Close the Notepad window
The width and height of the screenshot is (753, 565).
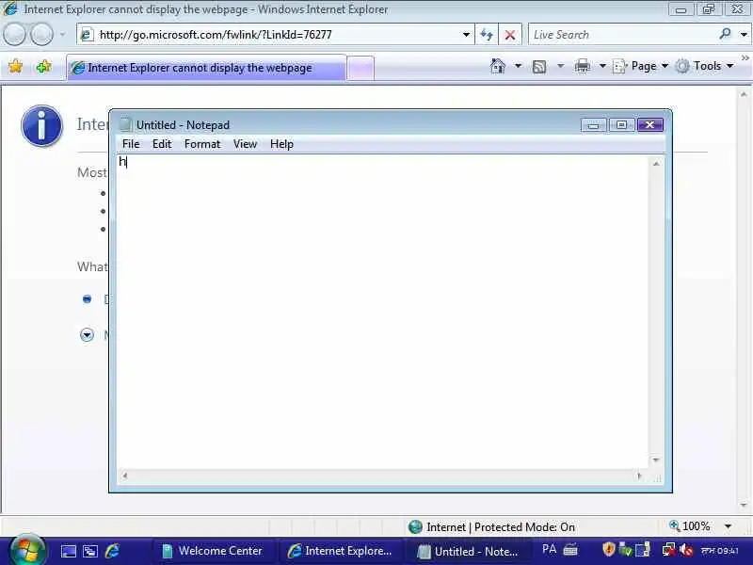(x=649, y=125)
